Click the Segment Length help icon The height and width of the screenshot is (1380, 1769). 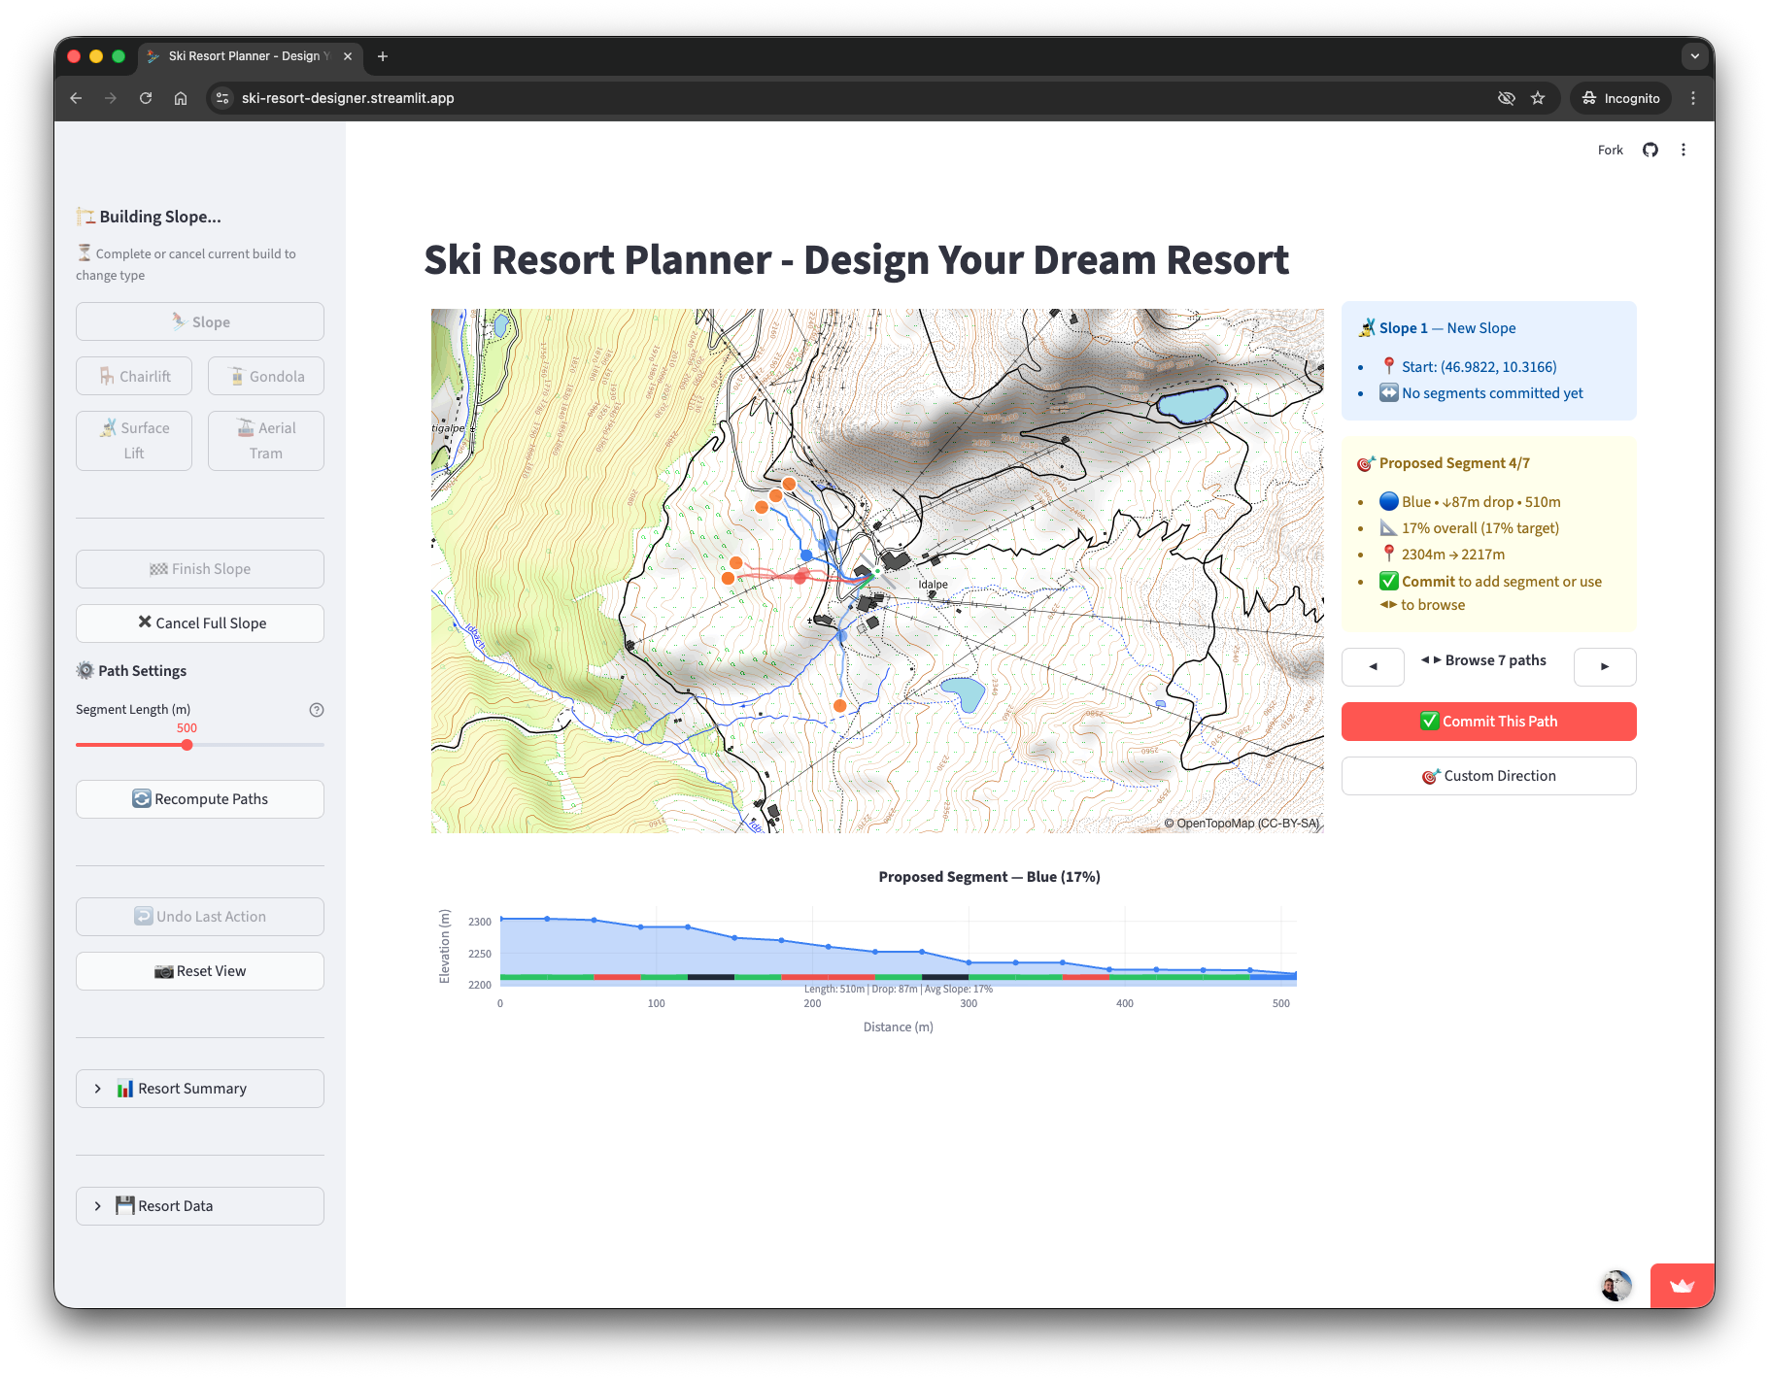(x=316, y=710)
